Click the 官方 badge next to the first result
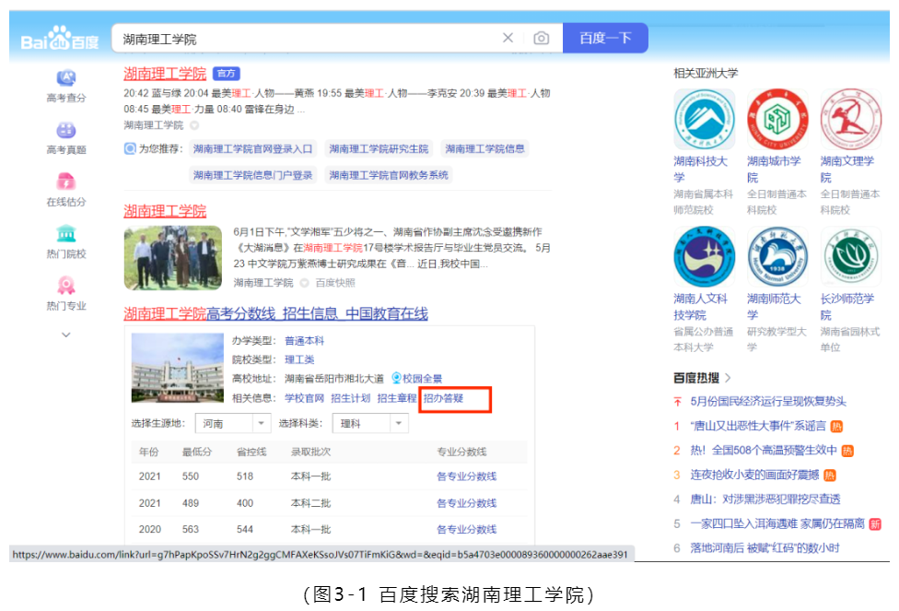Viewport: 899px width, 611px height. click(x=226, y=74)
